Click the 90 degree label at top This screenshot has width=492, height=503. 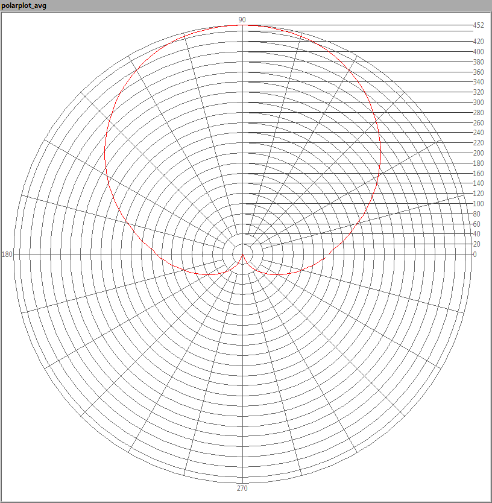click(242, 20)
